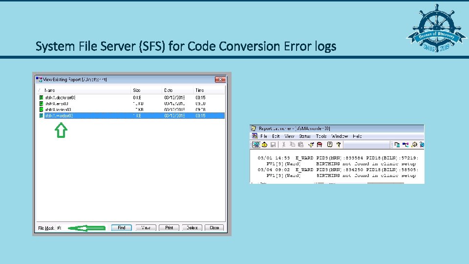
Task: Click the Find button in View Existing Report
Action: 122,228
